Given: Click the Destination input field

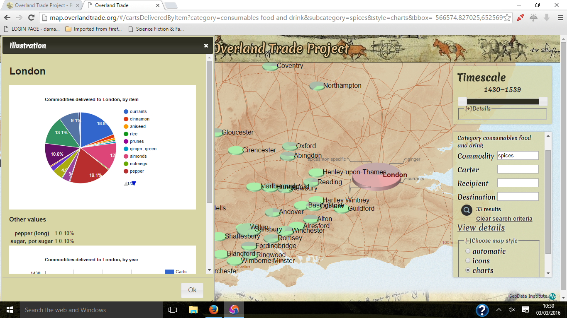Looking at the screenshot, I should point(518,197).
